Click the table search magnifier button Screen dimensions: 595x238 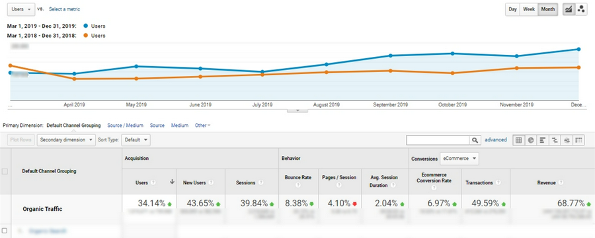click(x=475, y=140)
